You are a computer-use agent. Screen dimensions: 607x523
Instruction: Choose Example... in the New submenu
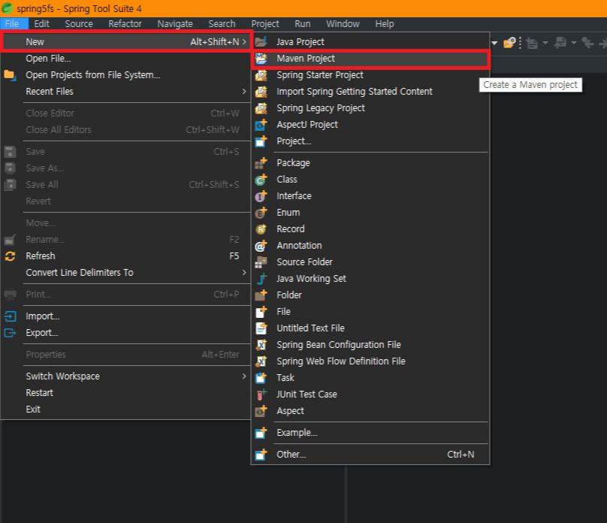point(370,433)
